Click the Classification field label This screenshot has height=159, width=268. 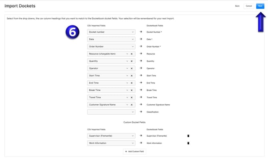(x=152, y=112)
